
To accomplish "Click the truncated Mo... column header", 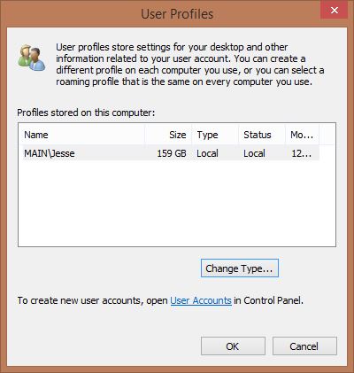I will [302, 135].
